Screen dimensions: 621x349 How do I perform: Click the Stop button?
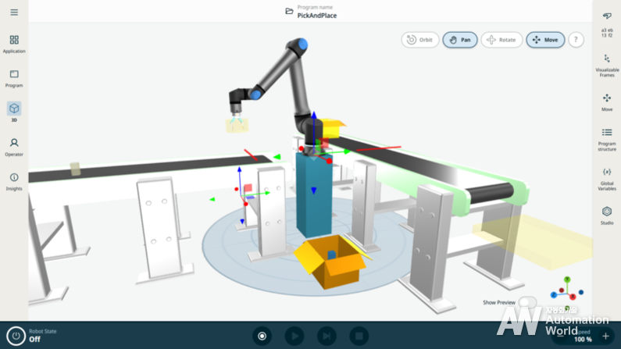tap(359, 336)
